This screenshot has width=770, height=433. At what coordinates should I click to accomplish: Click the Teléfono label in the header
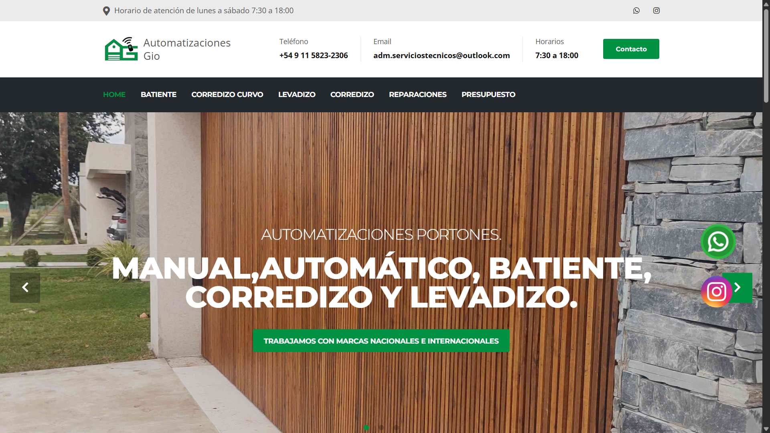pyautogui.click(x=294, y=42)
